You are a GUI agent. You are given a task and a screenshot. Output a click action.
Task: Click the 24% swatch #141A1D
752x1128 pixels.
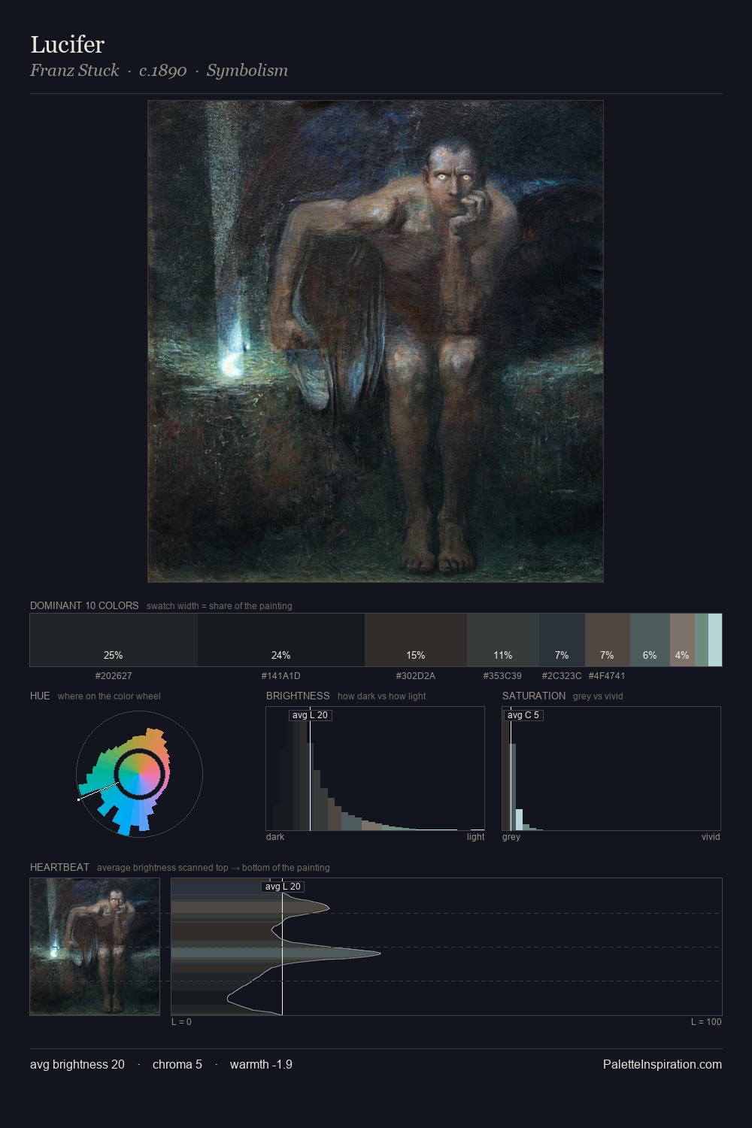281,640
